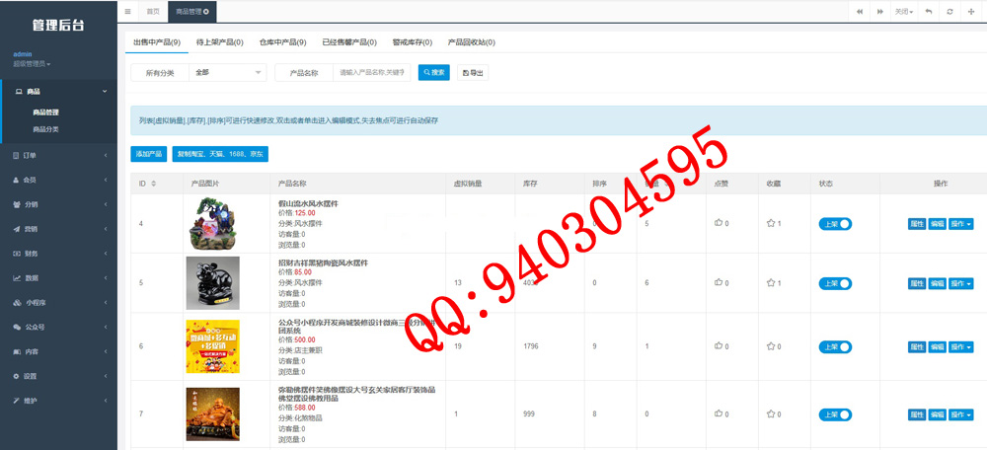987x450 pixels.
Task: Click the thumbs-up icon for product ID 4
Action: click(x=718, y=224)
